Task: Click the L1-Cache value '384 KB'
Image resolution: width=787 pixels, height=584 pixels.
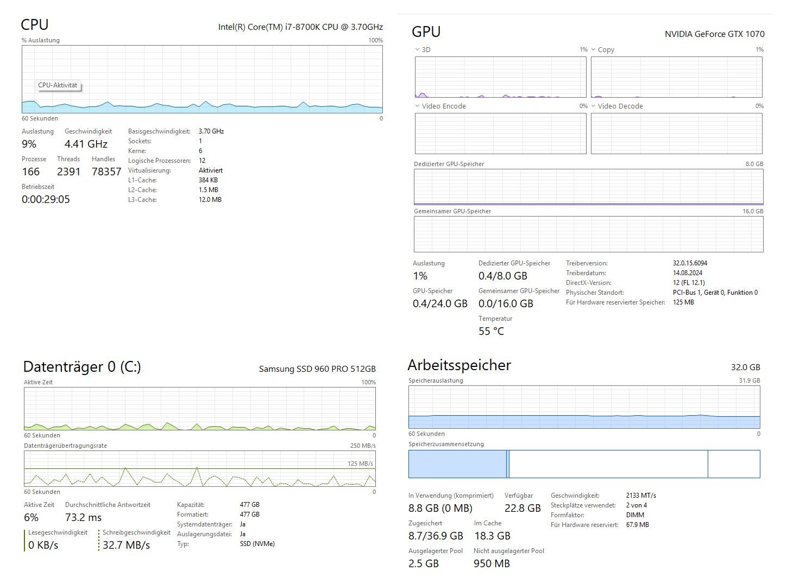Action: point(208,180)
